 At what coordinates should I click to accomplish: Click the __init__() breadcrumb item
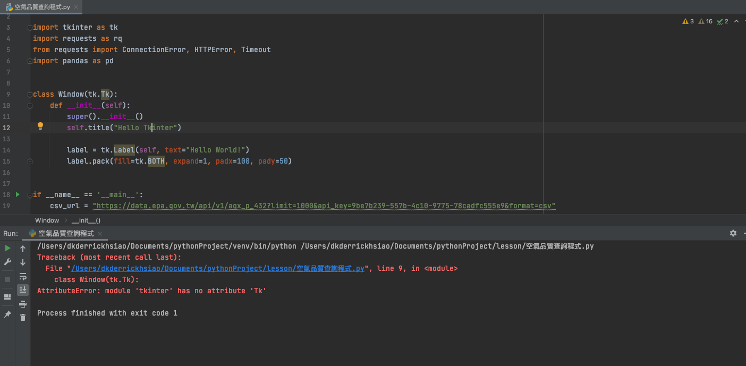pyautogui.click(x=86, y=220)
